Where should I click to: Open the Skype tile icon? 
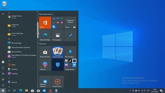coord(54,27)
